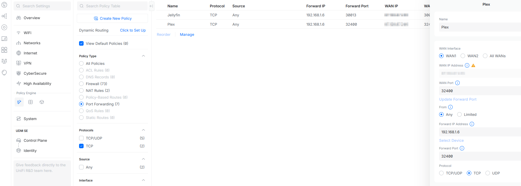
Task: Open the Topology icon in left rail
Action: [x=4, y=16]
